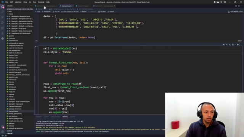Open the Extensions view
Image resolution: width=244 pixels, height=137 pixels.
click(3, 28)
